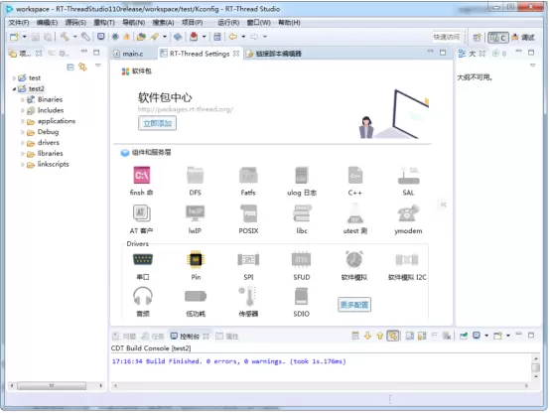
Task: Click the POSIX component icon
Action: point(249,213)
